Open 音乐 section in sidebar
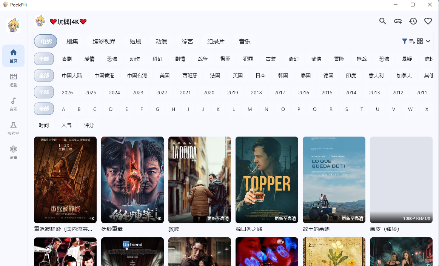 click(14, 105)
